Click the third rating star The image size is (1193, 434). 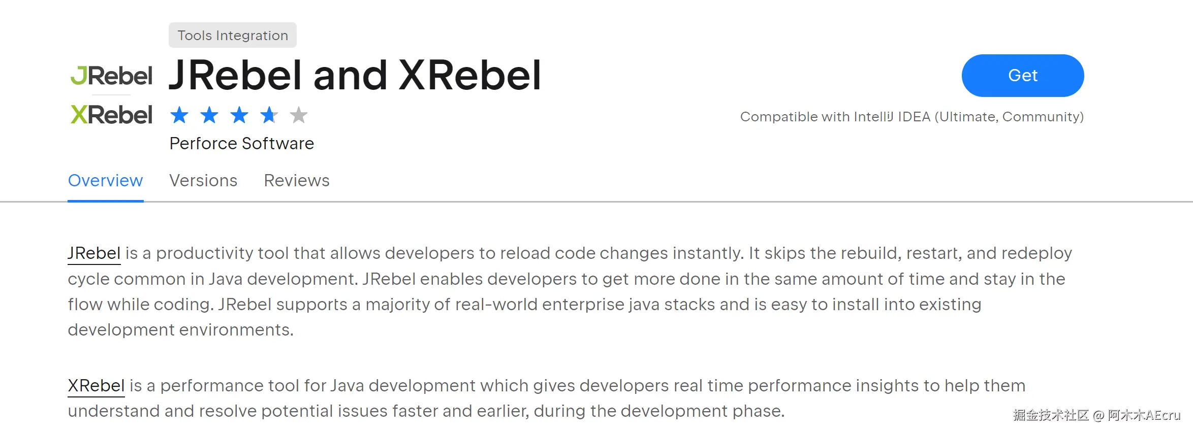[239, 115]
